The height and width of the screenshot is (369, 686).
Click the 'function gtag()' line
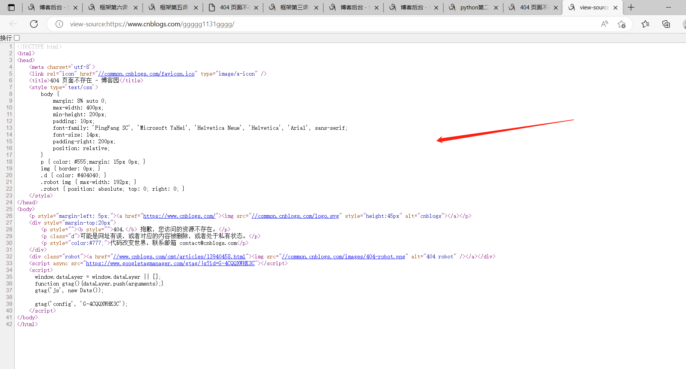(99, 284)
